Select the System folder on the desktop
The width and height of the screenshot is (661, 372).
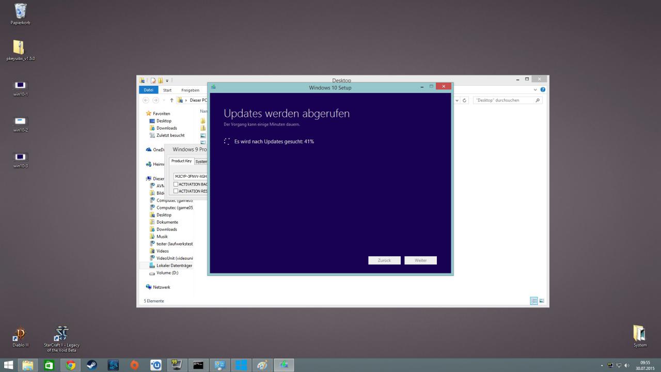(640, 336)
